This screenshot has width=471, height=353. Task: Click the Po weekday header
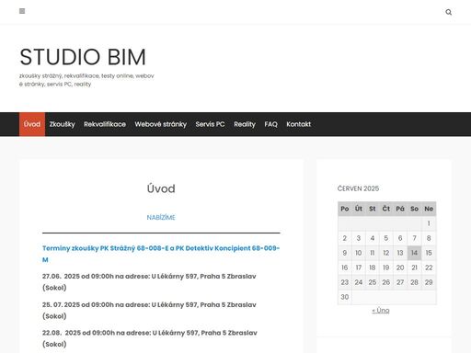pos(345,209)
